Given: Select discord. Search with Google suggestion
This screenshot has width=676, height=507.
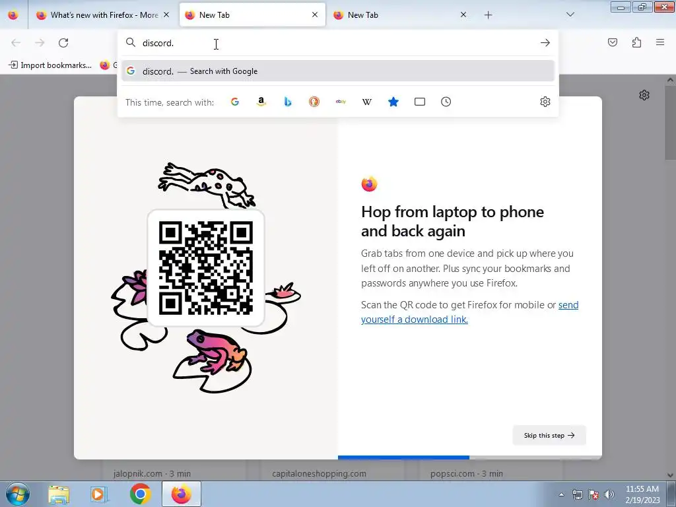Looking at the screenshot, I should click(x=338, y=71).
